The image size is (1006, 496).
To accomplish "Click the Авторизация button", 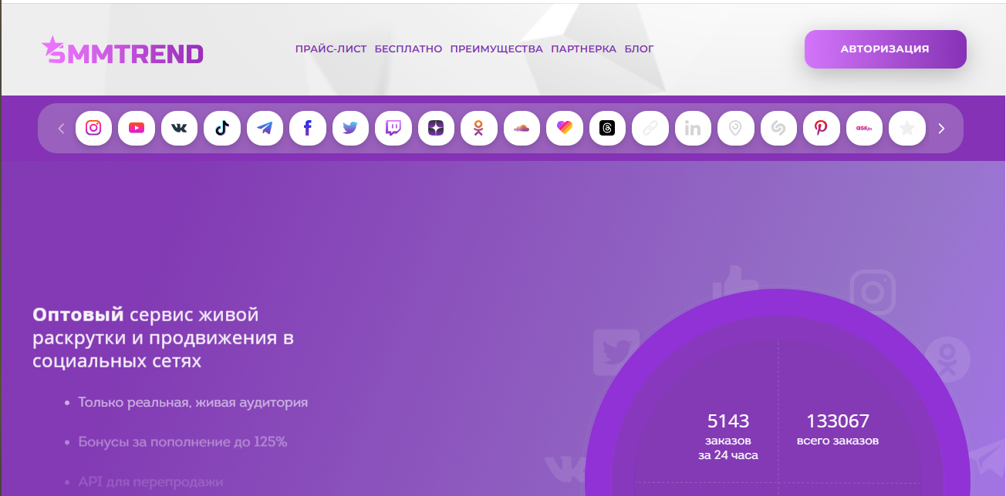I will tap(885, 49).
